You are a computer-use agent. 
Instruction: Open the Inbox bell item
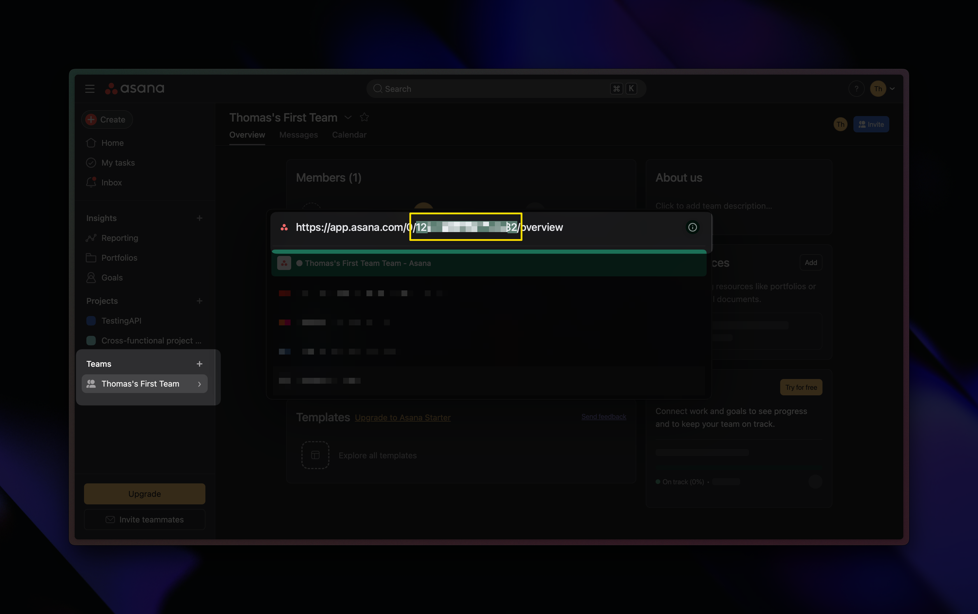pyautogui.click(x=111, y=183)
